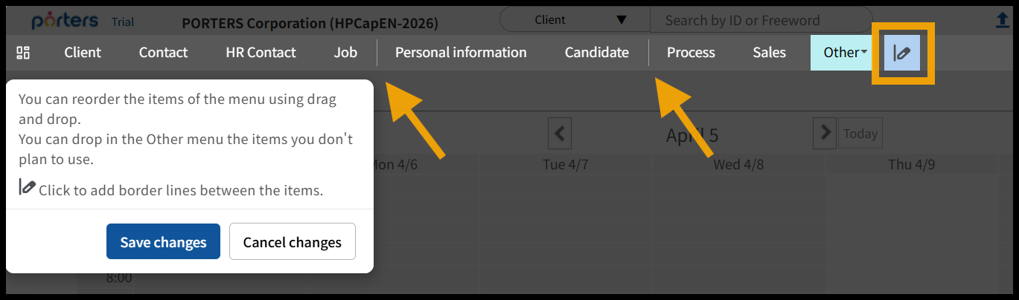Open the Personal information menu
This screenshot has width=1019, height=300.
pos(461,53)
